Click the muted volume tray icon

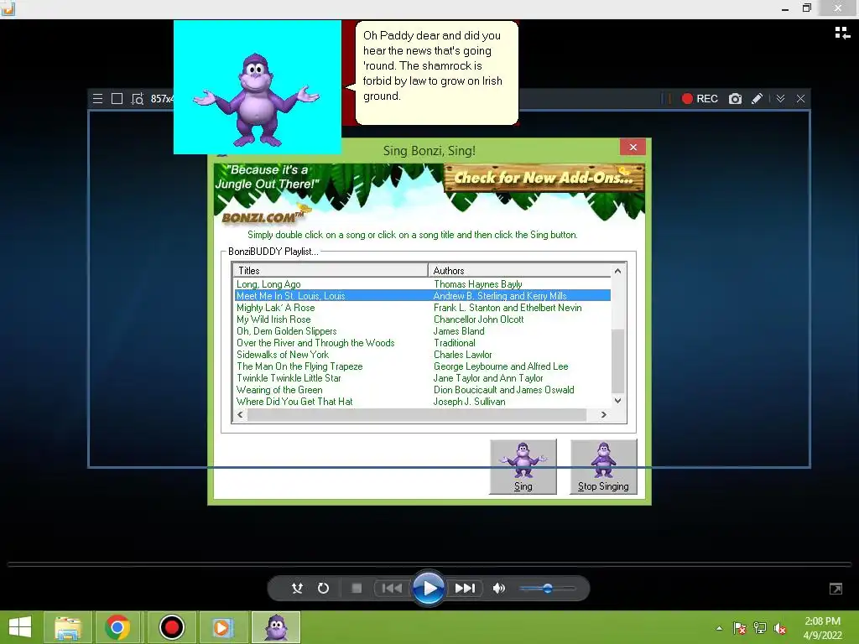pos(781,628)
